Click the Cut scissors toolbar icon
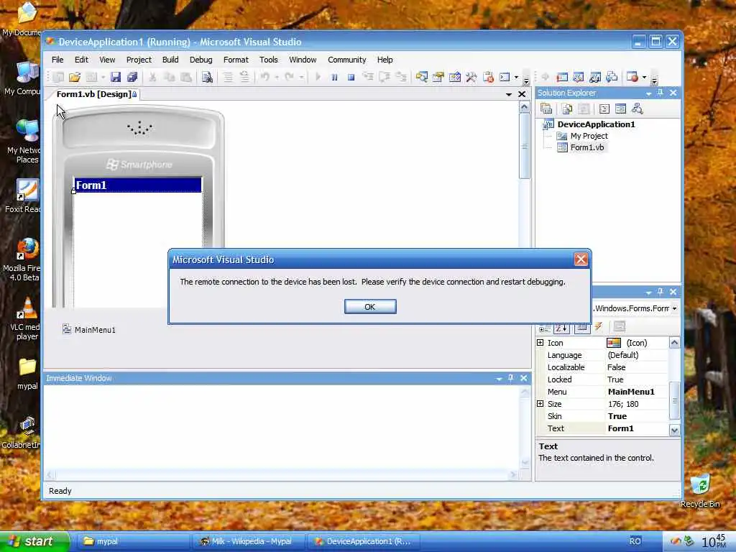Viewport: 736px width, 552px height. (152, 77)
